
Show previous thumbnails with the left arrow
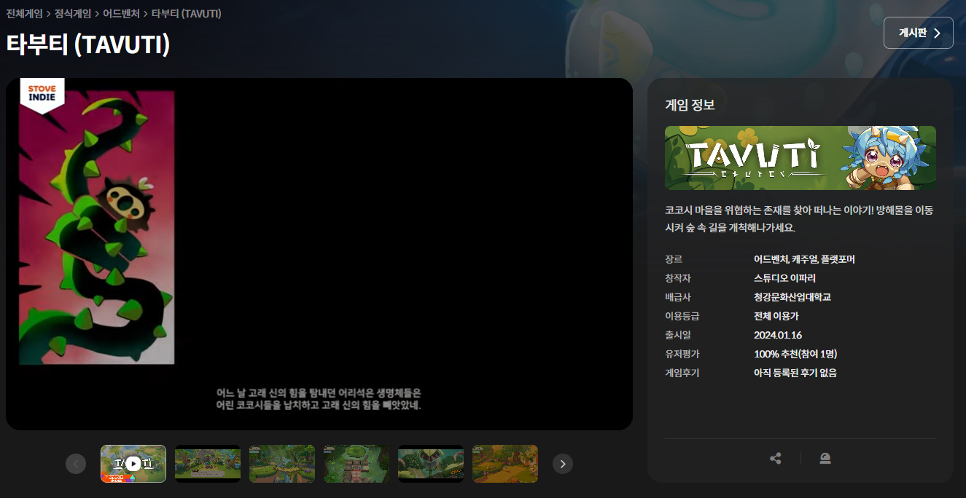point(76,464)
